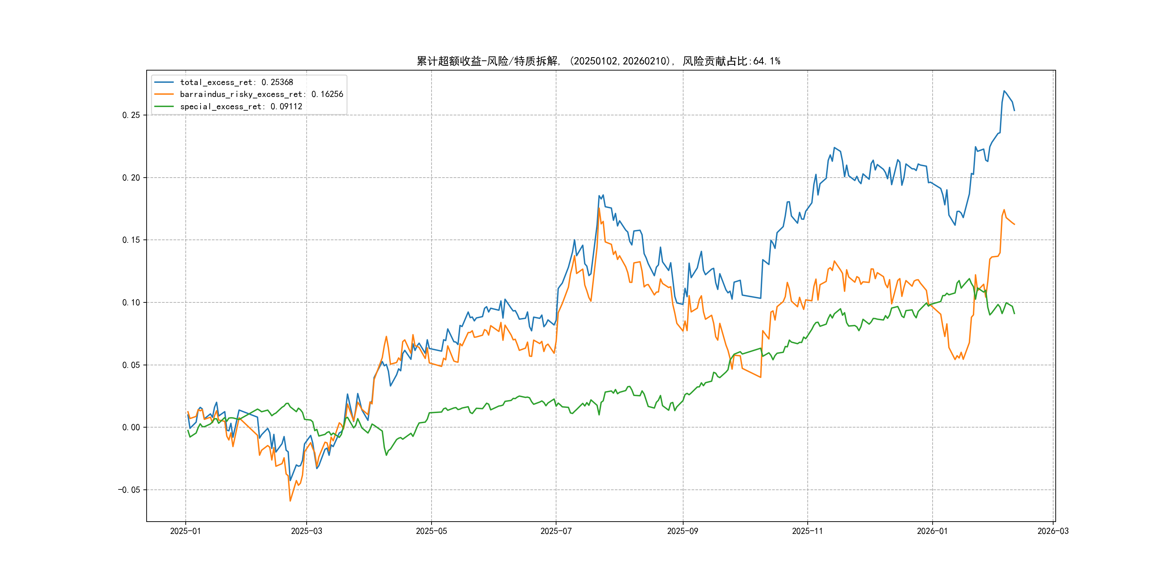Click the 2026-03 x-axis tick label
This screenshot has width=1173, height=586.
point(1053,531)
